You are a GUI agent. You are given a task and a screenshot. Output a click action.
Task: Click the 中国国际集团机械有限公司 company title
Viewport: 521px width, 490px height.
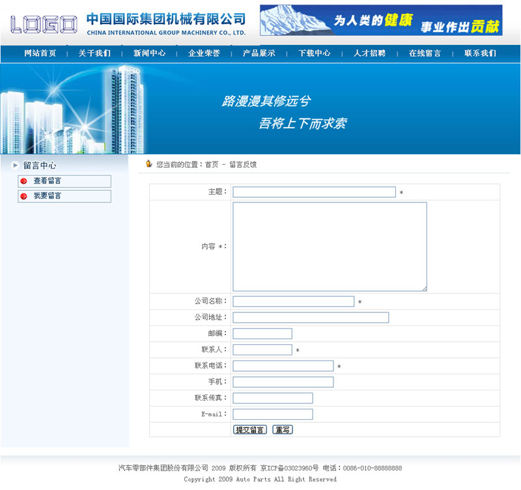click(x=166, y=20)
